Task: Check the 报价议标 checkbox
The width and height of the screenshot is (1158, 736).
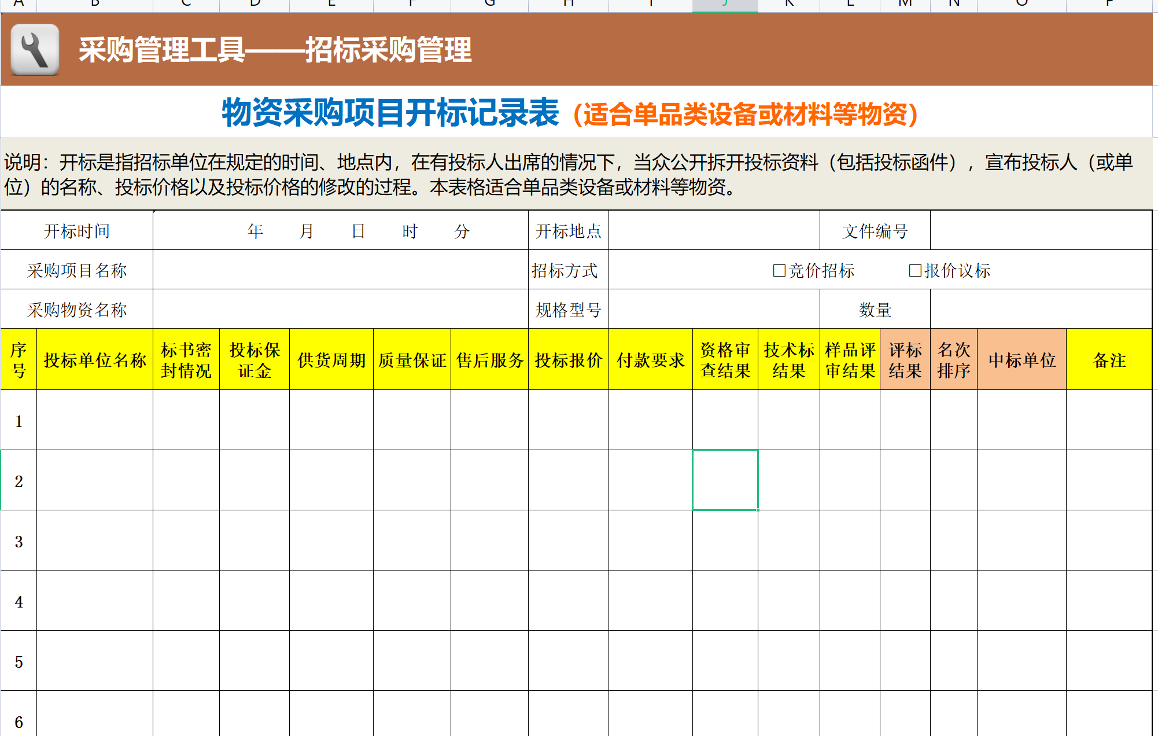Action: click(x=914, y=270)
